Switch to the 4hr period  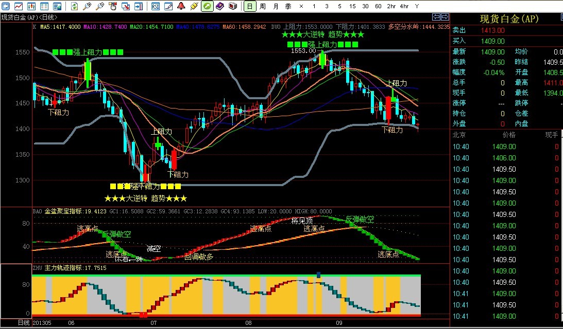[x=404, y=6]
